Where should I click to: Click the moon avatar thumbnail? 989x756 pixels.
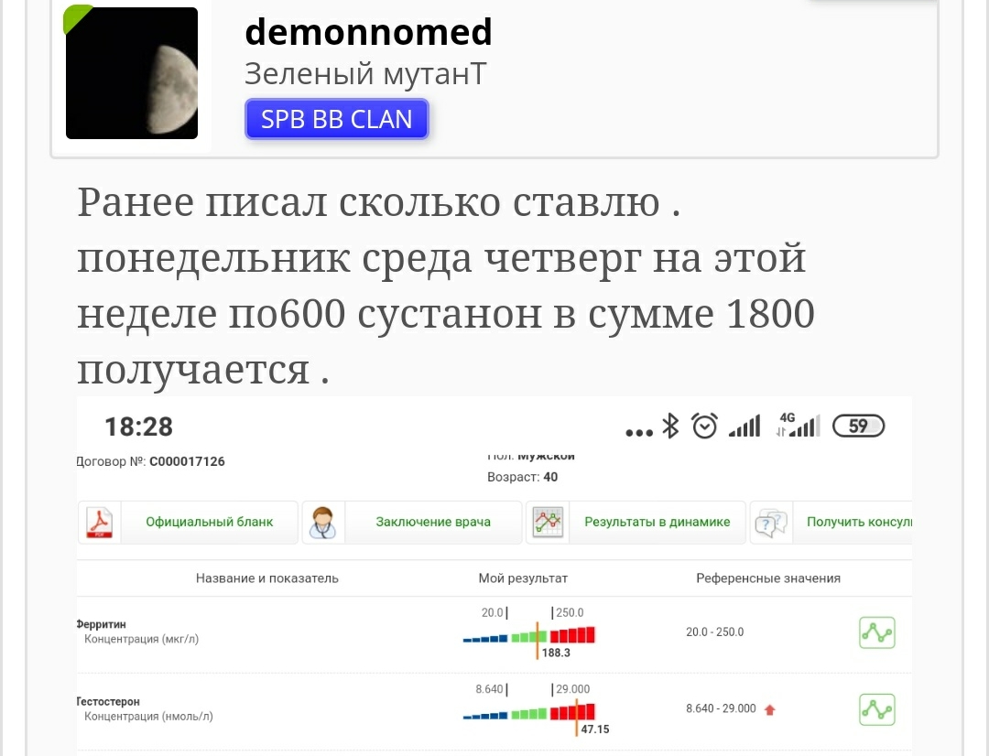(x=131, y=72)
